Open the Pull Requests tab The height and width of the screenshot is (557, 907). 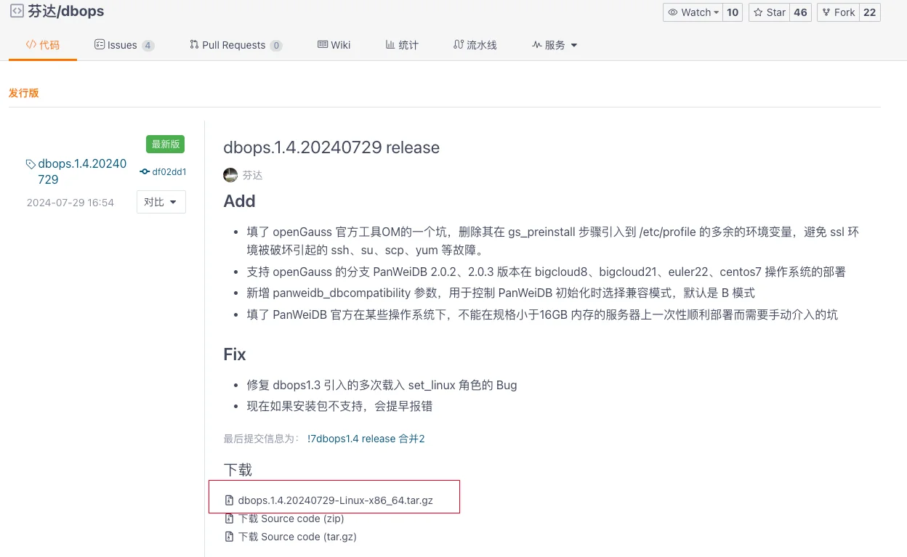click(x=234, y=45)
